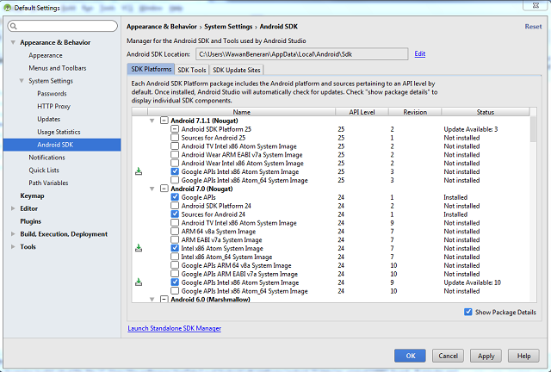This screenshot has height=372, width=551.
Task: Open Plugins settings
Action: coord(31,221)
